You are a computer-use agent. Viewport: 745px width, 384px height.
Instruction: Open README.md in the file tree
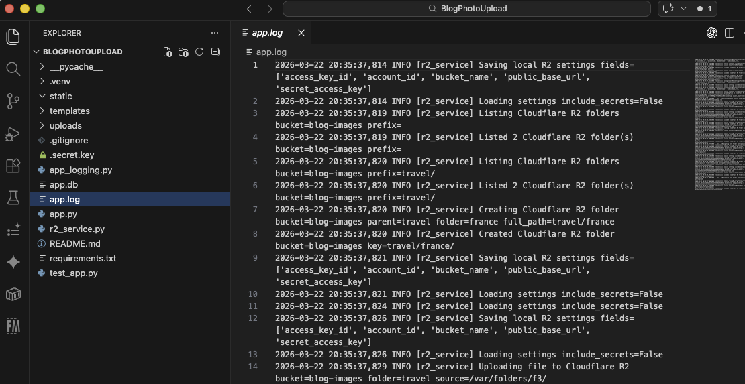74,244
